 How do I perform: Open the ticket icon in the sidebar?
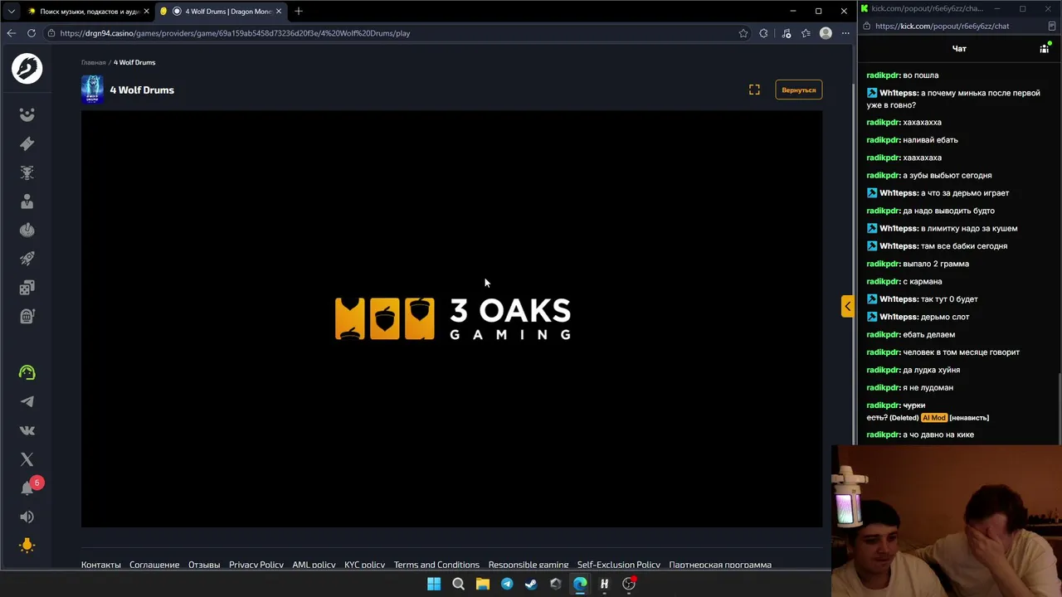tap(27, 143)
